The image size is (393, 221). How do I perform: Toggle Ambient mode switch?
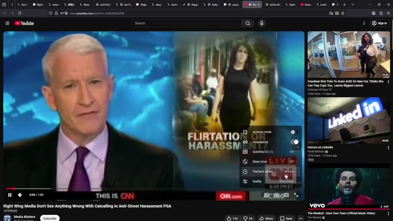pyautogui.click(x=294, y=132)
